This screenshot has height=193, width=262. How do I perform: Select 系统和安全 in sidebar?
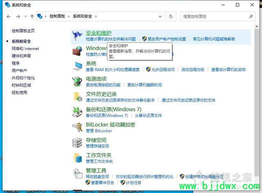pyautogui.click(x=21, y=41)
